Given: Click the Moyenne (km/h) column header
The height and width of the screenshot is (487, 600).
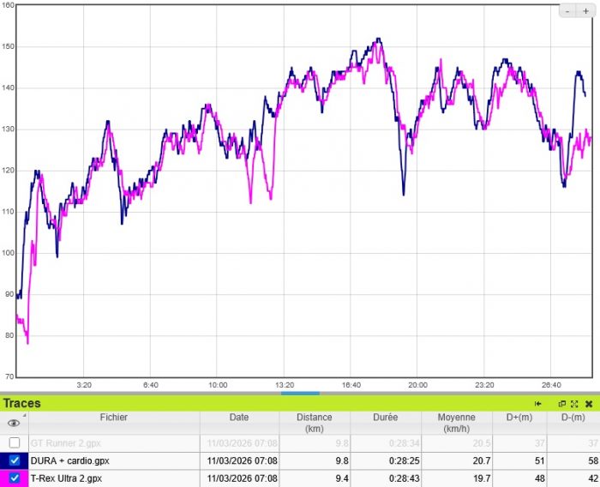Looking at the screenshot, I should [456, 423].
